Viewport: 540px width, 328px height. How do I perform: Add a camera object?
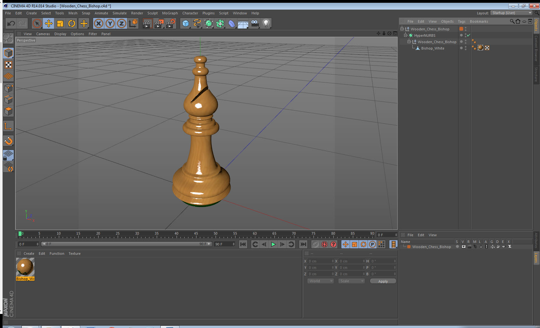pyautogui.click(x=255, y=23)
